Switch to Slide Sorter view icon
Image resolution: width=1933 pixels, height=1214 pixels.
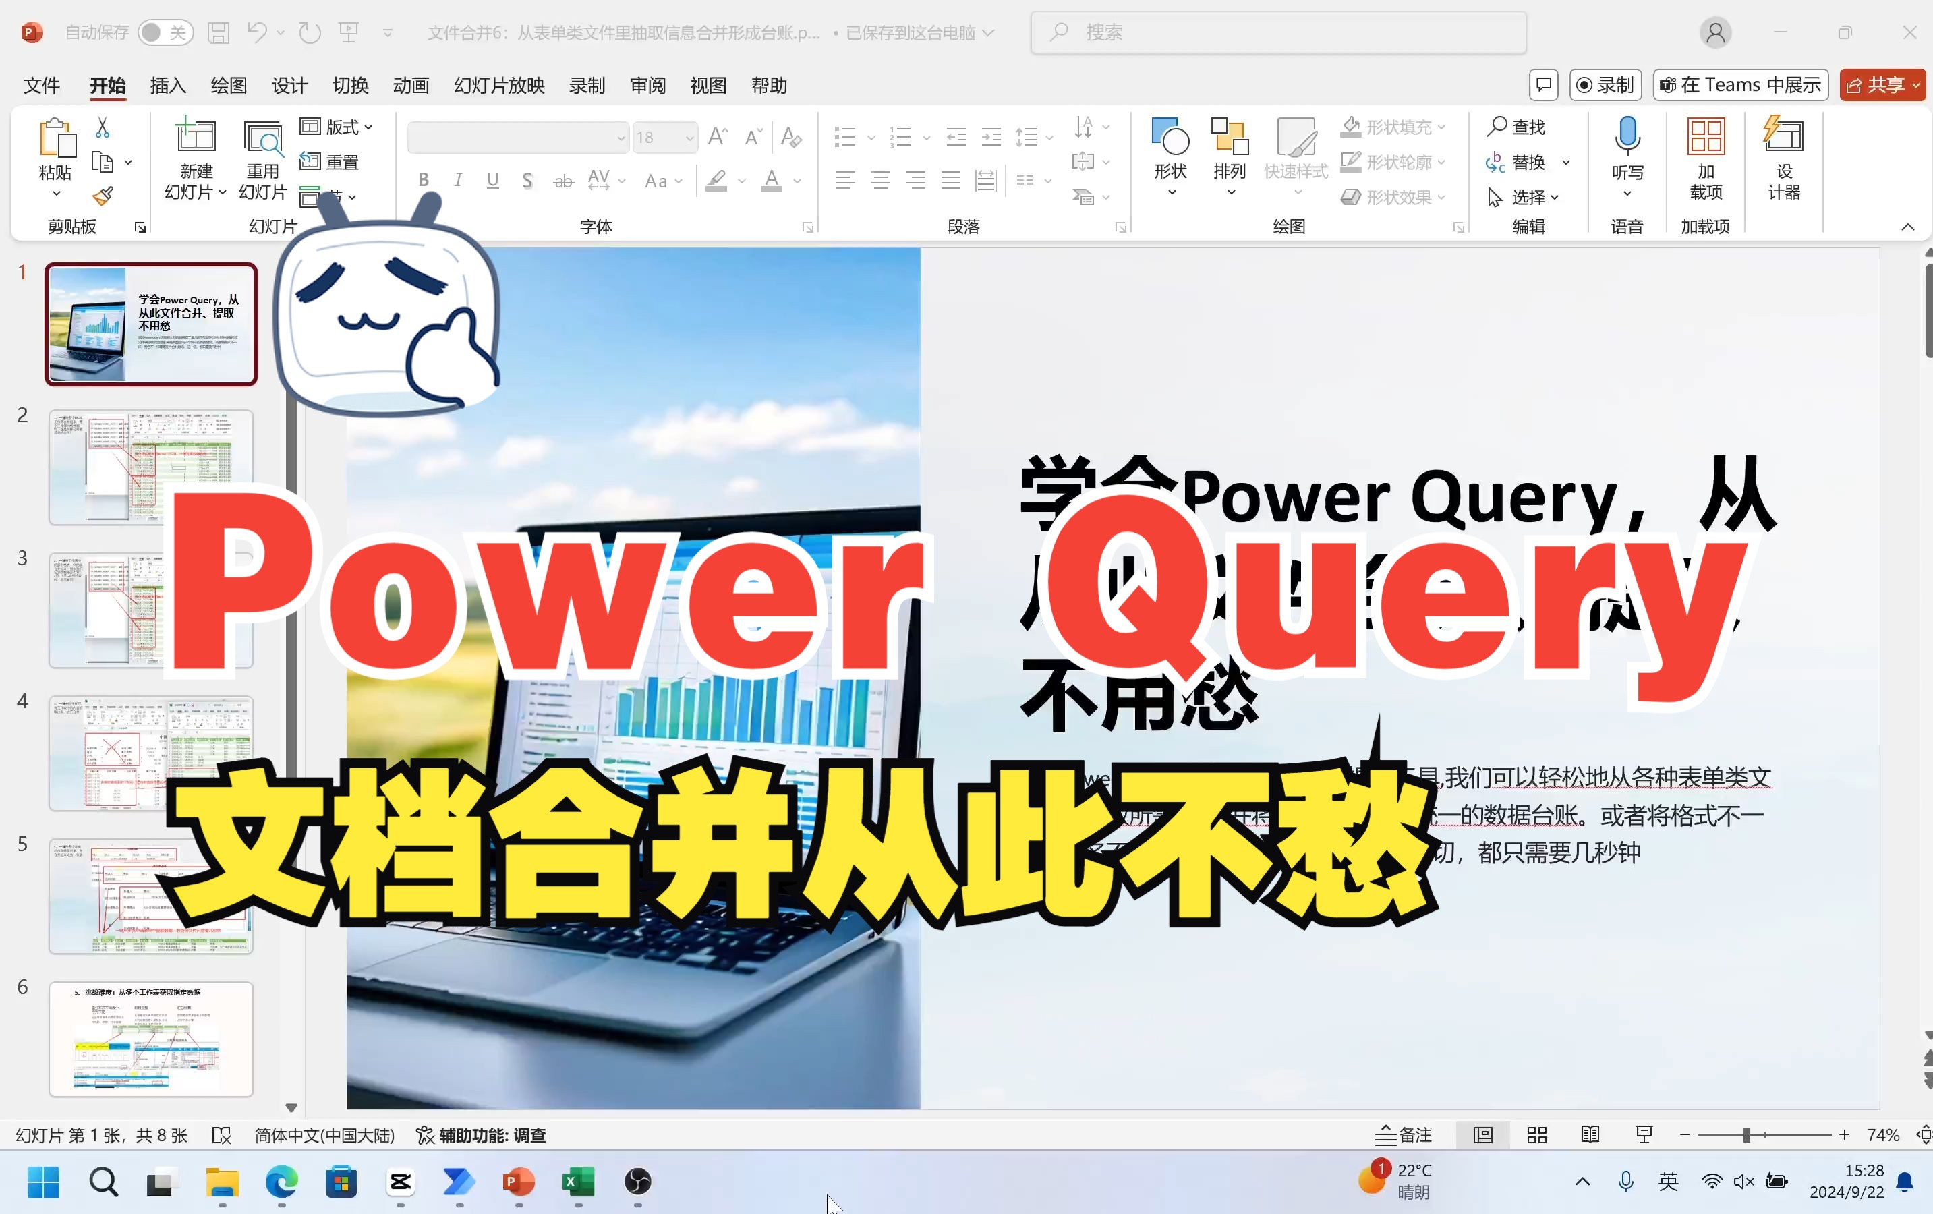coord(1536,1135)
